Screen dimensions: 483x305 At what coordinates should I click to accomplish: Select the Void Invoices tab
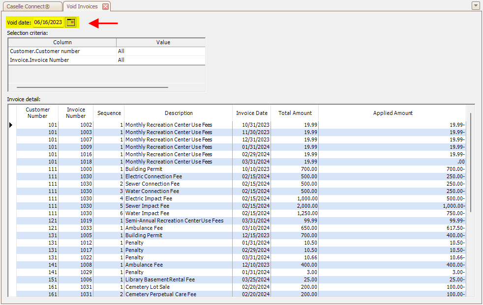tap(82, 6)
